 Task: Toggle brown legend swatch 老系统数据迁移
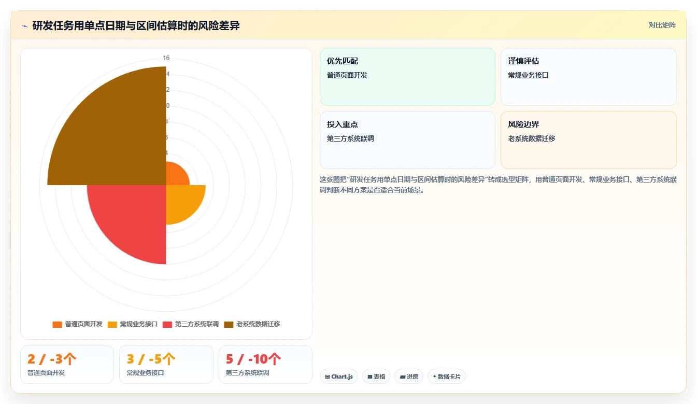click(229, 324)
